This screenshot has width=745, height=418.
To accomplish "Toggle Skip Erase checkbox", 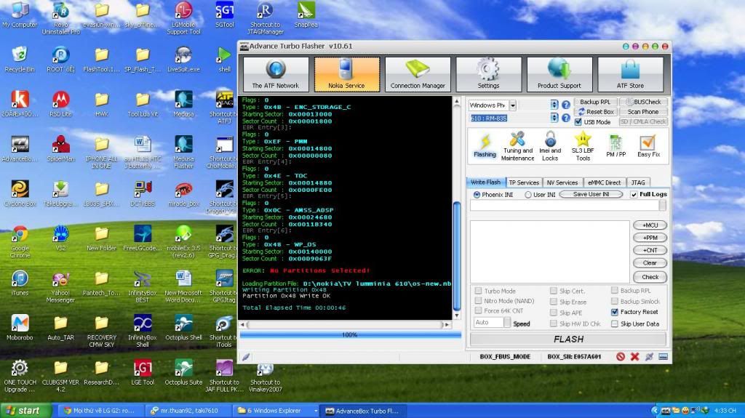I will 554,302.
